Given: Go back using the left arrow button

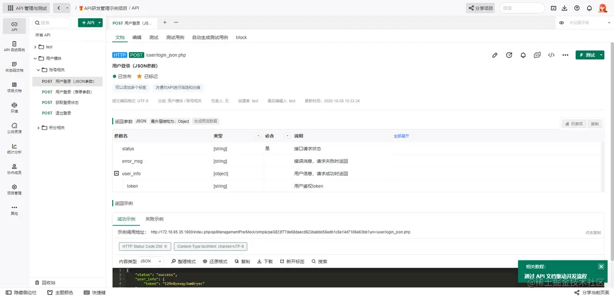Looking at the screenshot, I should click(x=59, y=8).
